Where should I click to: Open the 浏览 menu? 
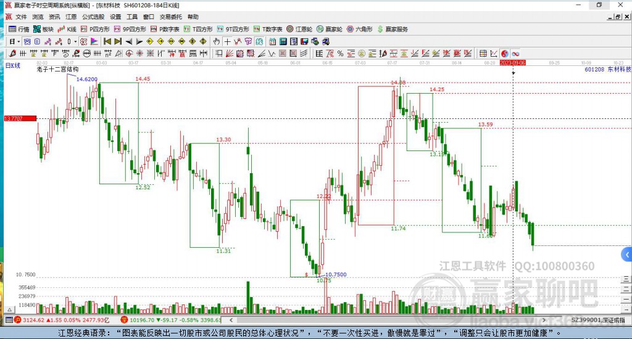pyautogui.click(x=38, y=17)
